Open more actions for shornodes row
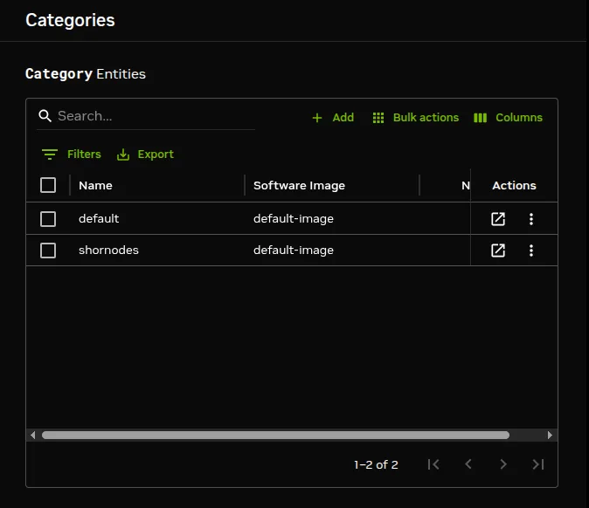The height and width of the screenshot is (508, 589). pyautogui.click(x=531, y=251)
